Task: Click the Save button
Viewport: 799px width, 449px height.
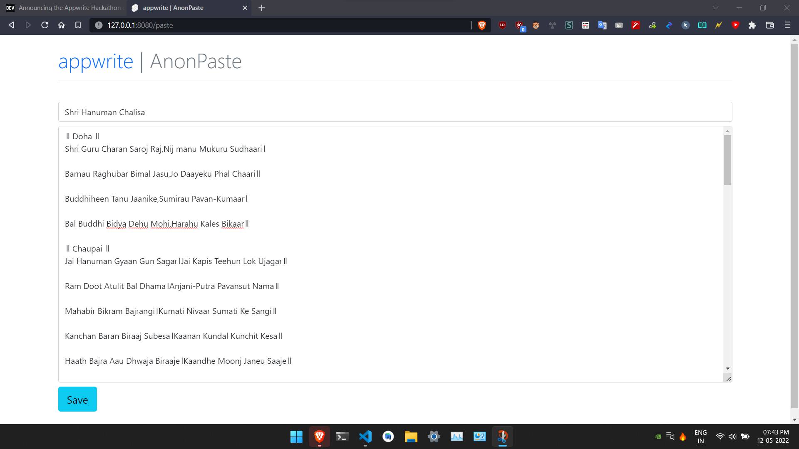Action: tap(77, 399)
